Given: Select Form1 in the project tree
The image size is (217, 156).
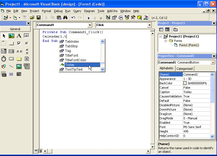Looking at the screenshot, I should click(x=189, y=45).
